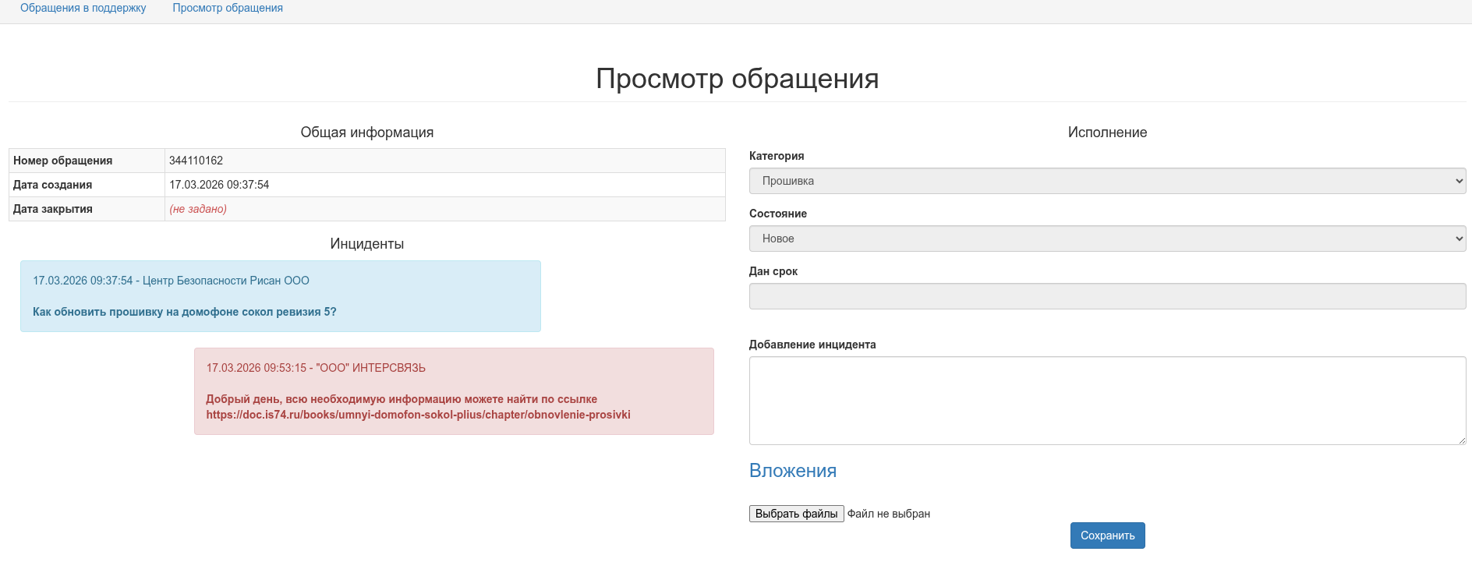Click the (не задано) closing date value

tap(198, 209)
